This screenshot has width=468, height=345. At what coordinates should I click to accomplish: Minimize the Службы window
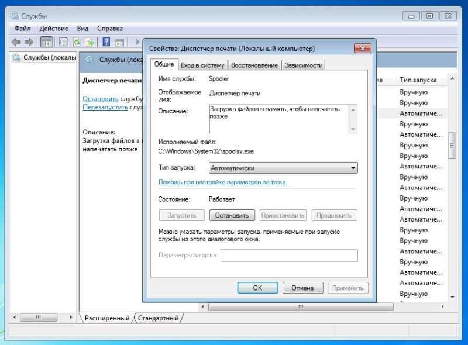[x=411, y=16]
